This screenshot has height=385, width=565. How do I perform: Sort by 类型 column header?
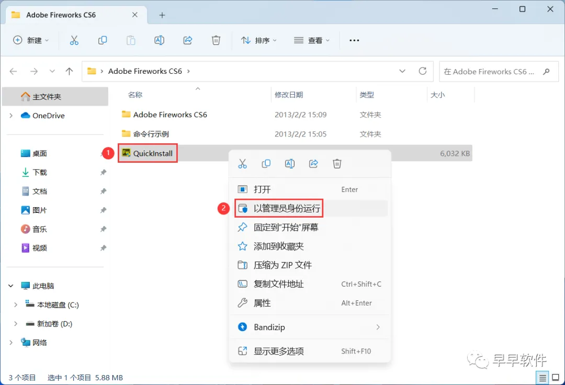366,95
